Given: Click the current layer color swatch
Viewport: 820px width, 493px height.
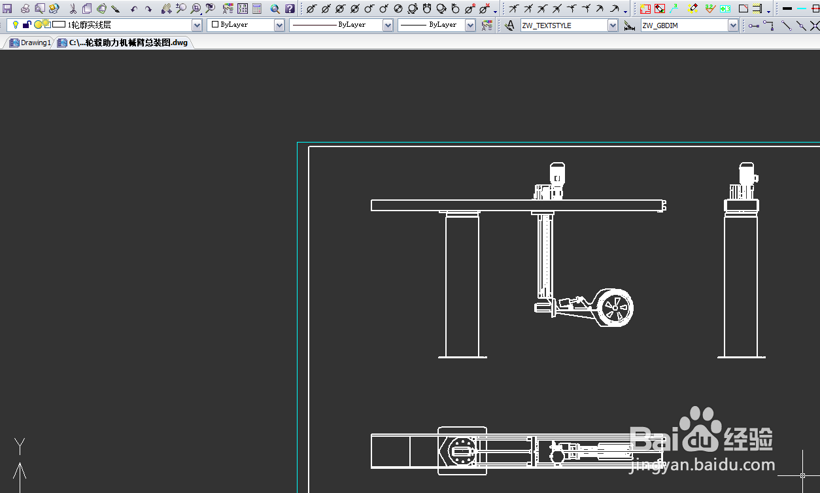Looking at the screenshot, I should point(59,25).
